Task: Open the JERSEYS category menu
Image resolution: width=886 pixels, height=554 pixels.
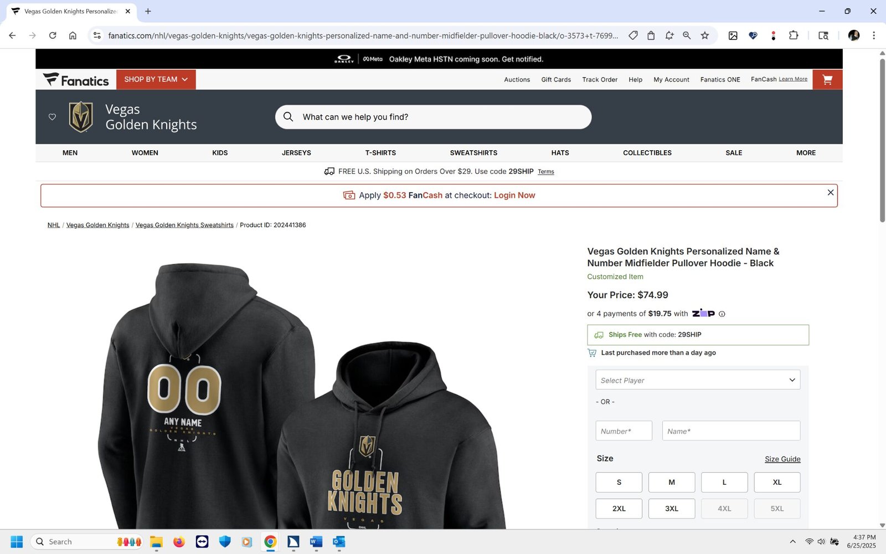Action: pyautogui.click(x=296, y=153)
